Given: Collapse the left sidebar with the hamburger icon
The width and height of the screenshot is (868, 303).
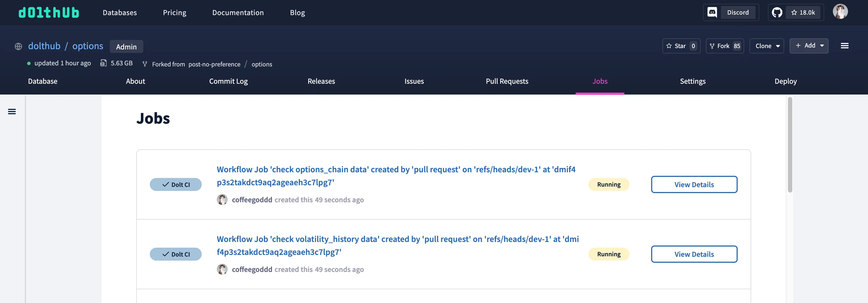Looking at the screenshot, I should (12, 112).
